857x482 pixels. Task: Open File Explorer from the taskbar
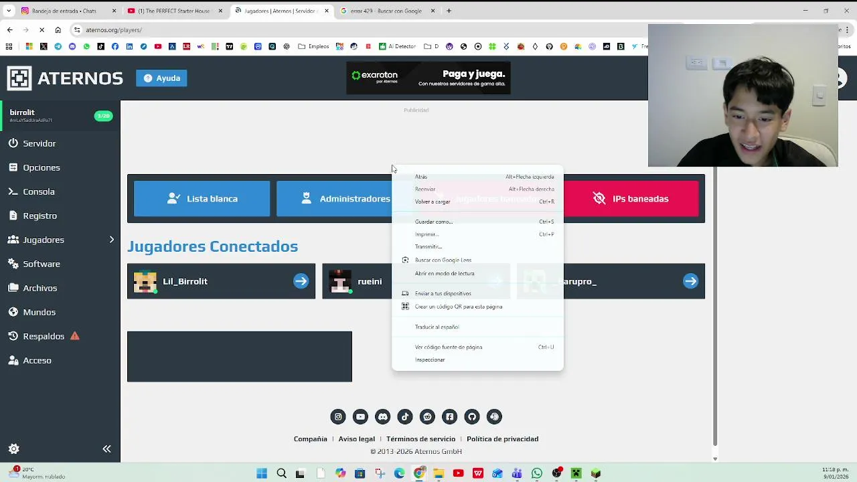point(439,473)
